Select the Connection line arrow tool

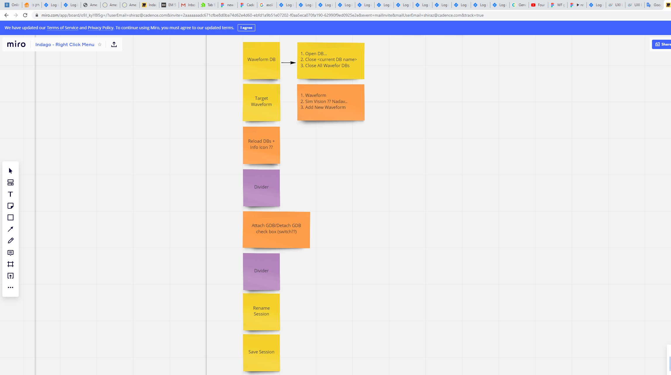(x=11, y=229)
